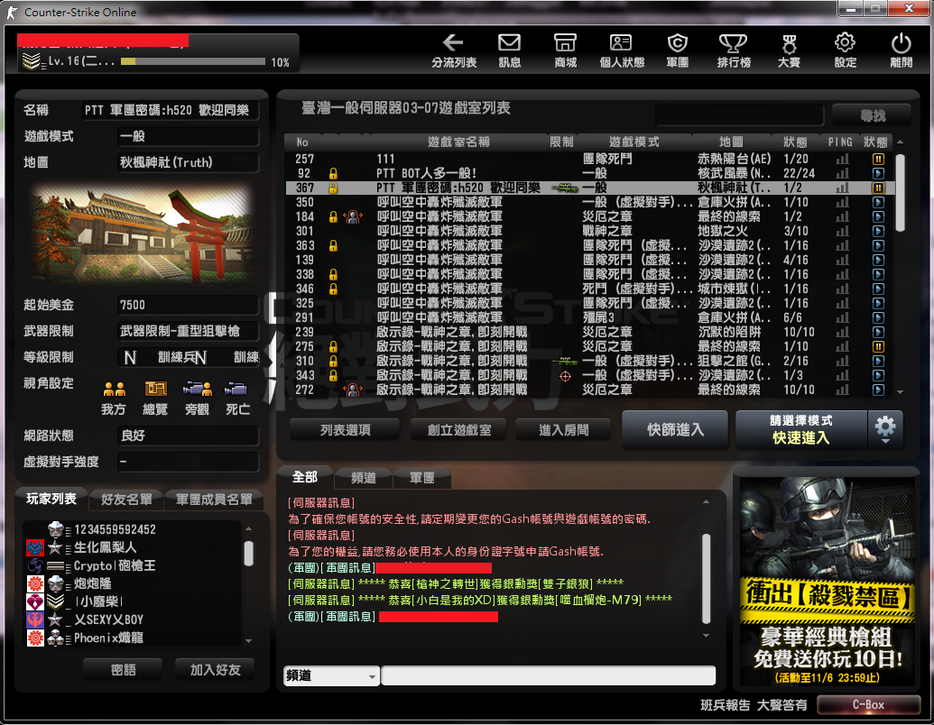The image size is (934, 725).
Task: Click the character icon on room 184
Action: pos(353,216)
